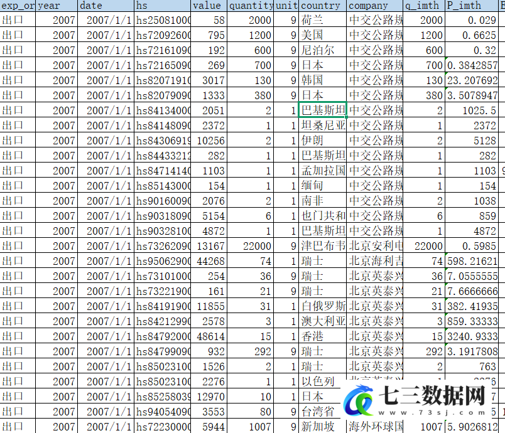505x433 pixels.
Task: Click the country cell 孟加拉国
Action: pyautogui.click(x=323, y=171)
